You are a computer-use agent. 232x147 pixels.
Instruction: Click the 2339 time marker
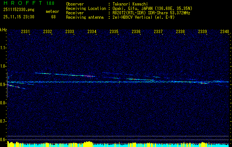pos(202,31)
